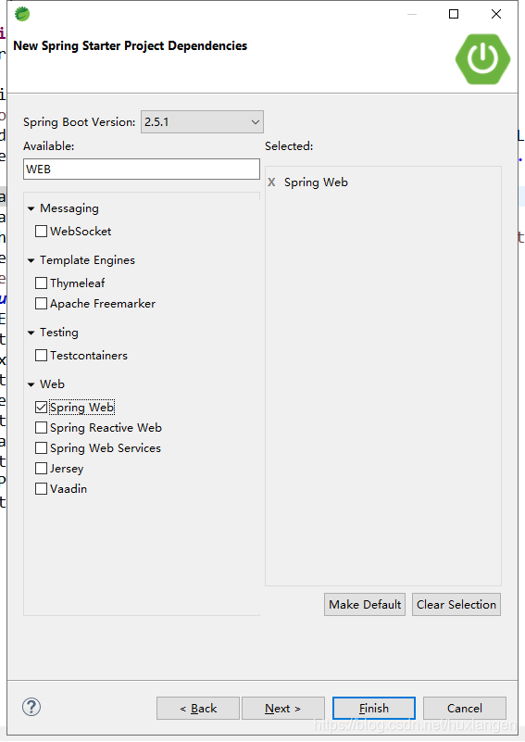This screenshot has width=525, height=742.
Task: Open the Spring Boot Version dropdown
Action: click(202, 122)
